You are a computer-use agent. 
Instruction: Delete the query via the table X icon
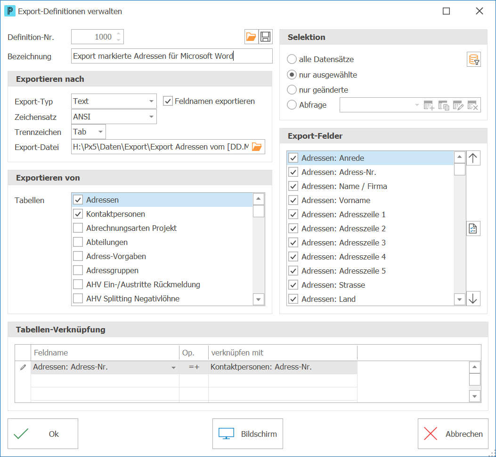point(472,105)
